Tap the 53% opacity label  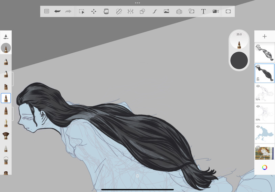258,120
